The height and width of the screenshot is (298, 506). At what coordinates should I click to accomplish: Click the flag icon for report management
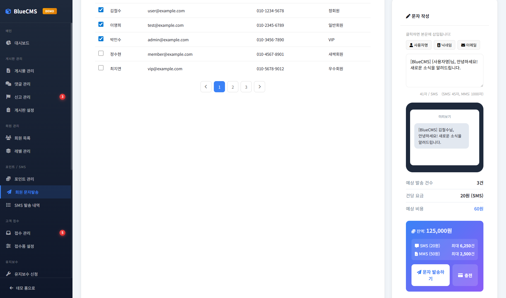pyautogui.click(x=8, y=97)
